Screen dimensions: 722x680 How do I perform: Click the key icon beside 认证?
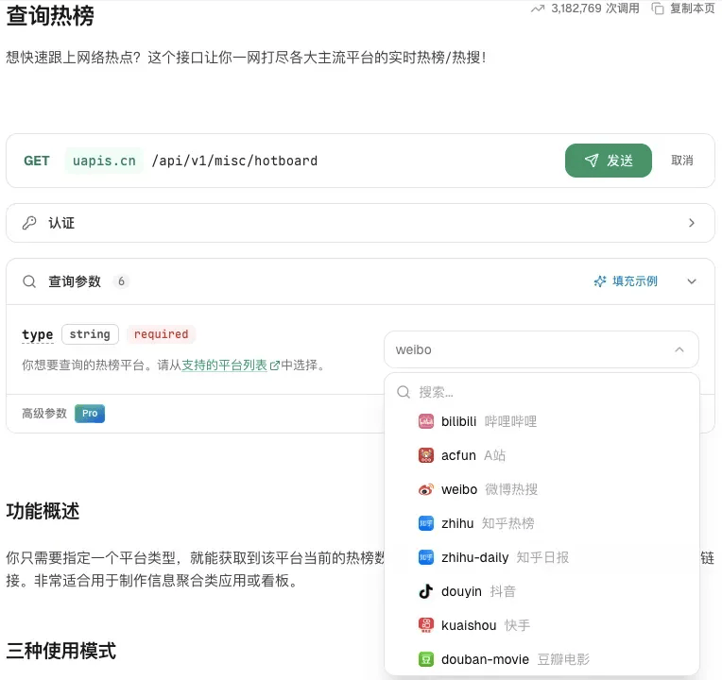coord(29,223)
